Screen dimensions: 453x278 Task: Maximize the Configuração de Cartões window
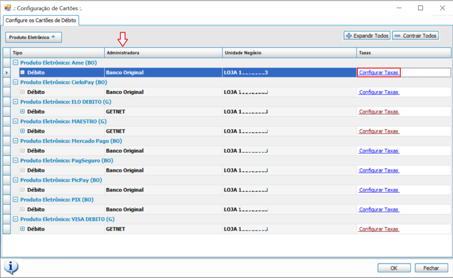(421, 8)
